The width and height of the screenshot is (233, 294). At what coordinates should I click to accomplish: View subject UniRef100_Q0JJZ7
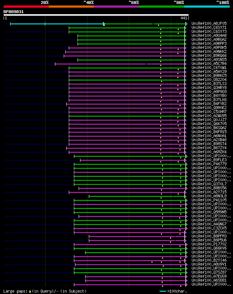209,120
